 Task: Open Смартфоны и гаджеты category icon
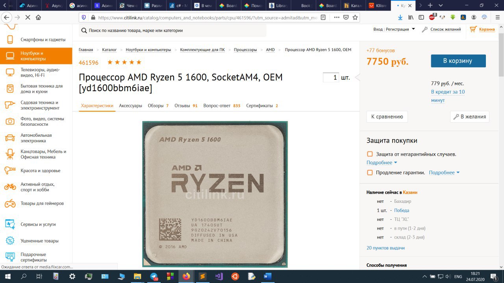click(10, 40)
